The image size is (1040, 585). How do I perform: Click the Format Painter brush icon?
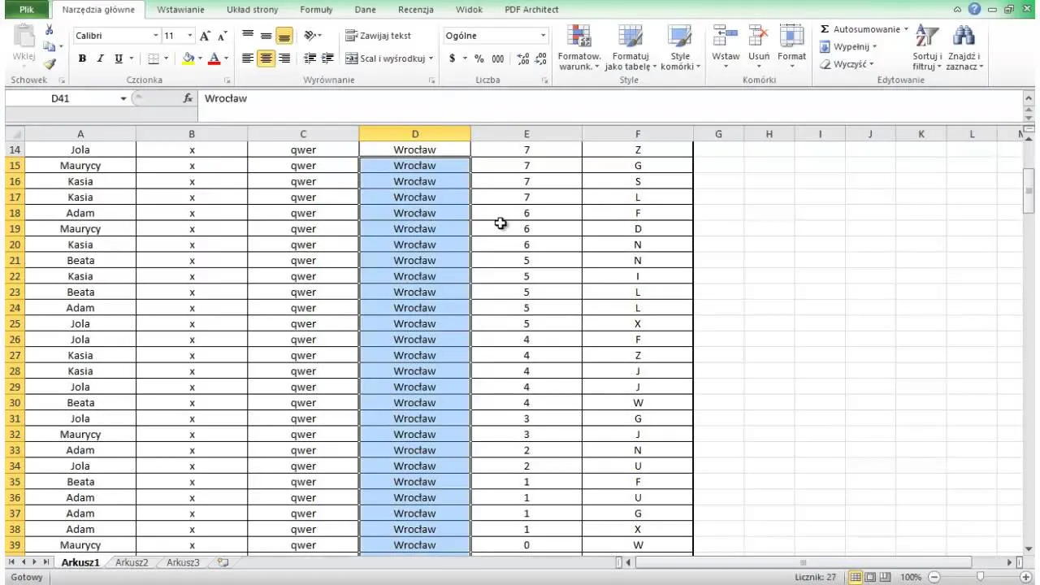pyautogui.click(x=50, y=64)
